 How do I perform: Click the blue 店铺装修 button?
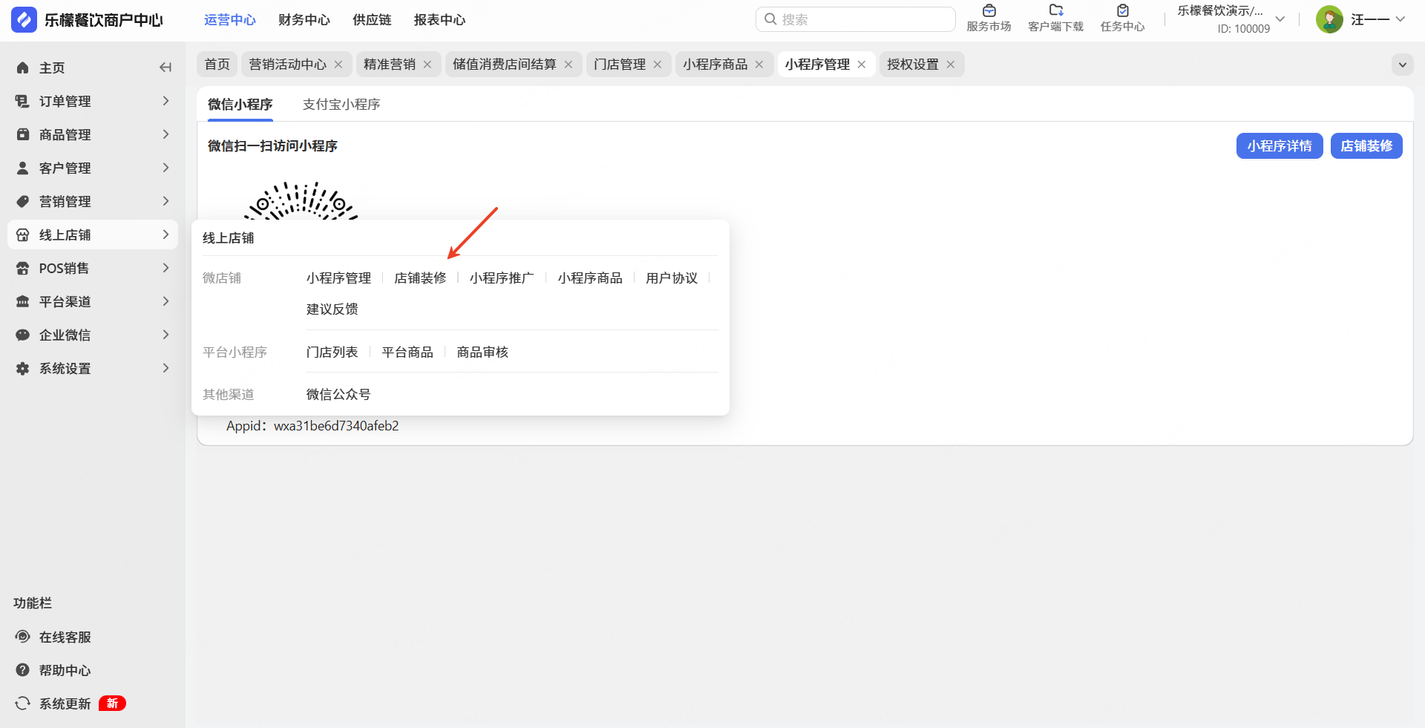point(1366,146)
